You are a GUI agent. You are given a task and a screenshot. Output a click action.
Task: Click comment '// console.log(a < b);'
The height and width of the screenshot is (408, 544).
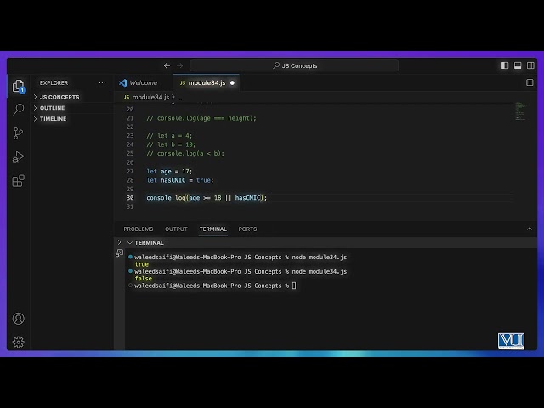(185, 153)
